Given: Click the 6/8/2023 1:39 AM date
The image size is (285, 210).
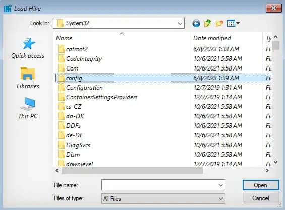Looking at the screenshot, I should click(216, 78).
